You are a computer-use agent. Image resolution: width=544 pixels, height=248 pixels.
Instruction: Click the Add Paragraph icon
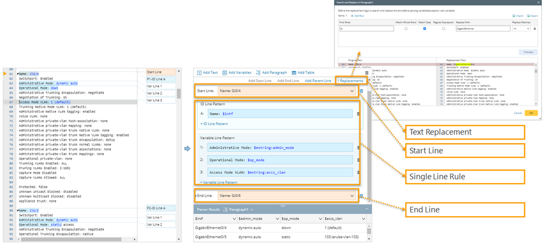pos(258,73)
